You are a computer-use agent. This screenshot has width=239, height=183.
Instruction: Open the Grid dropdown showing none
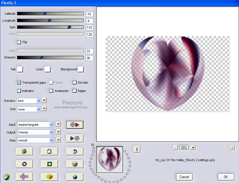[x=29, y=109]
